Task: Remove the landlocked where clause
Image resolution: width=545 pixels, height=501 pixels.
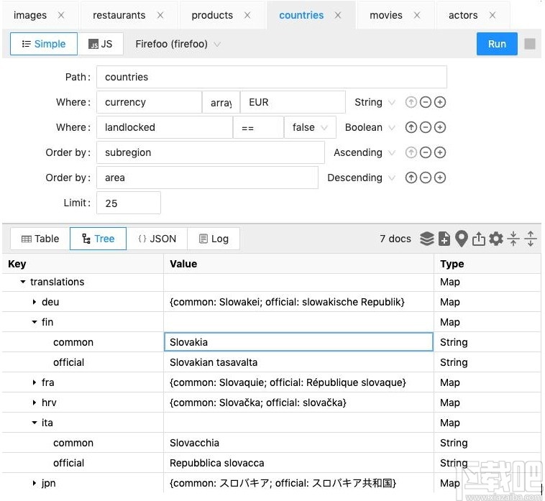Action: coord(426,127)
